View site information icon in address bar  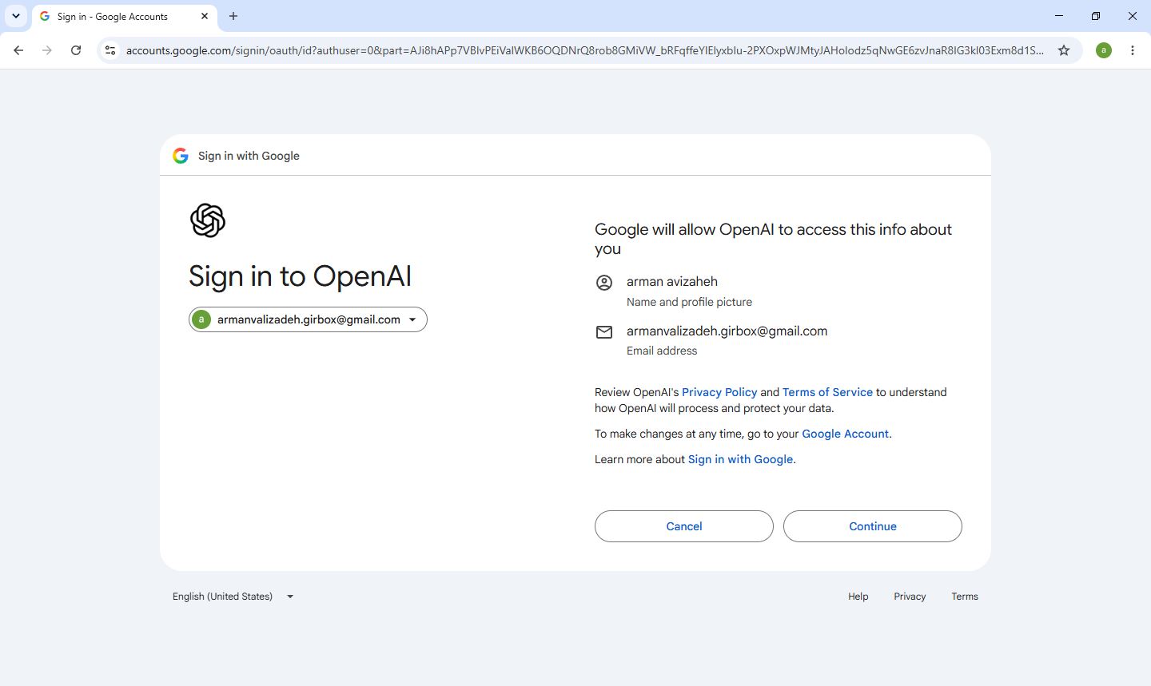click(x=110, y=50)
